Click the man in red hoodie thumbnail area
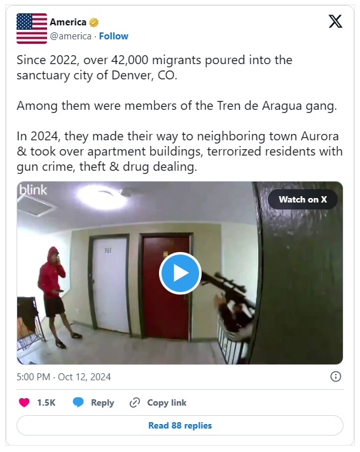Image resolution: width=360 pixels, height=452 pixels. point(57,297)
